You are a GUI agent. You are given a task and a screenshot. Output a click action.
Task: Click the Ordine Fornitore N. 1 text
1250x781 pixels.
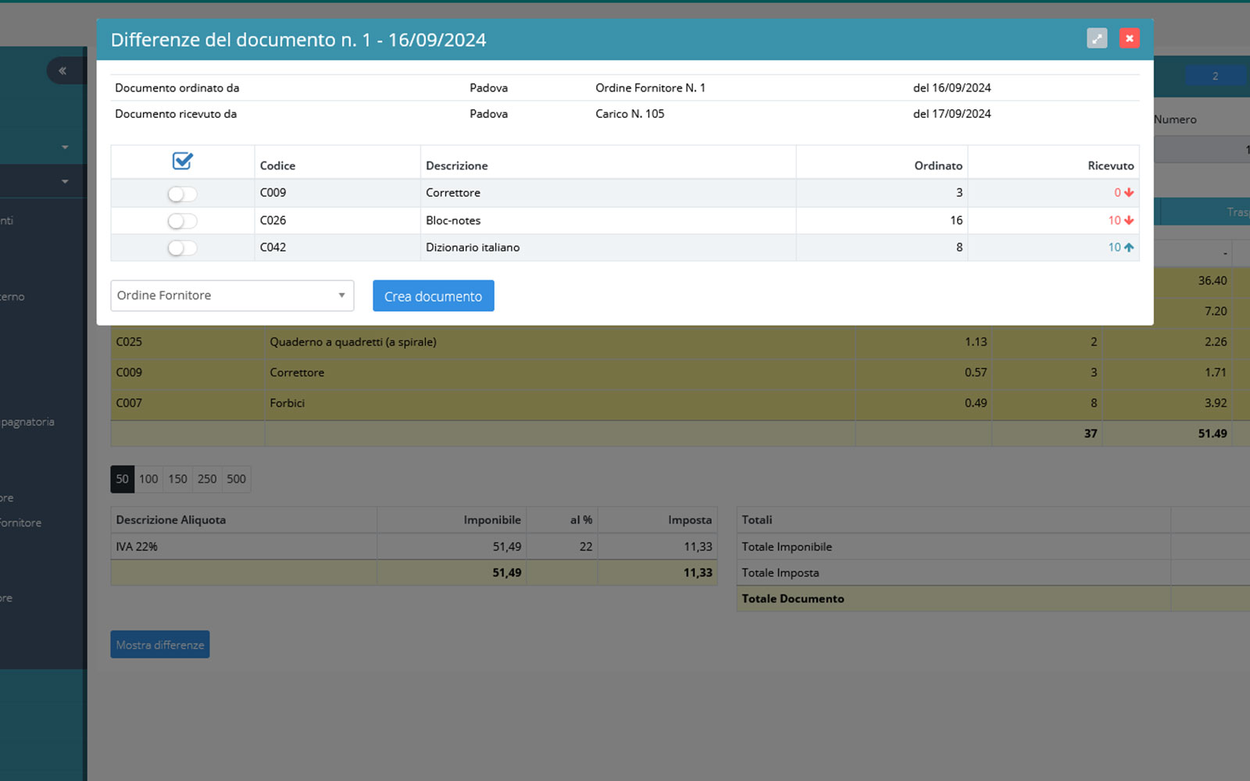(x=650, y=87)
